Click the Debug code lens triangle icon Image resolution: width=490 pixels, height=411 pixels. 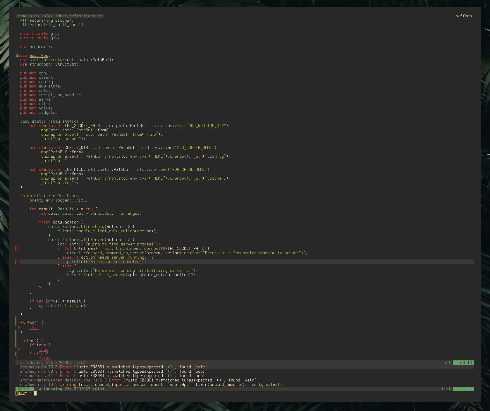54,196
